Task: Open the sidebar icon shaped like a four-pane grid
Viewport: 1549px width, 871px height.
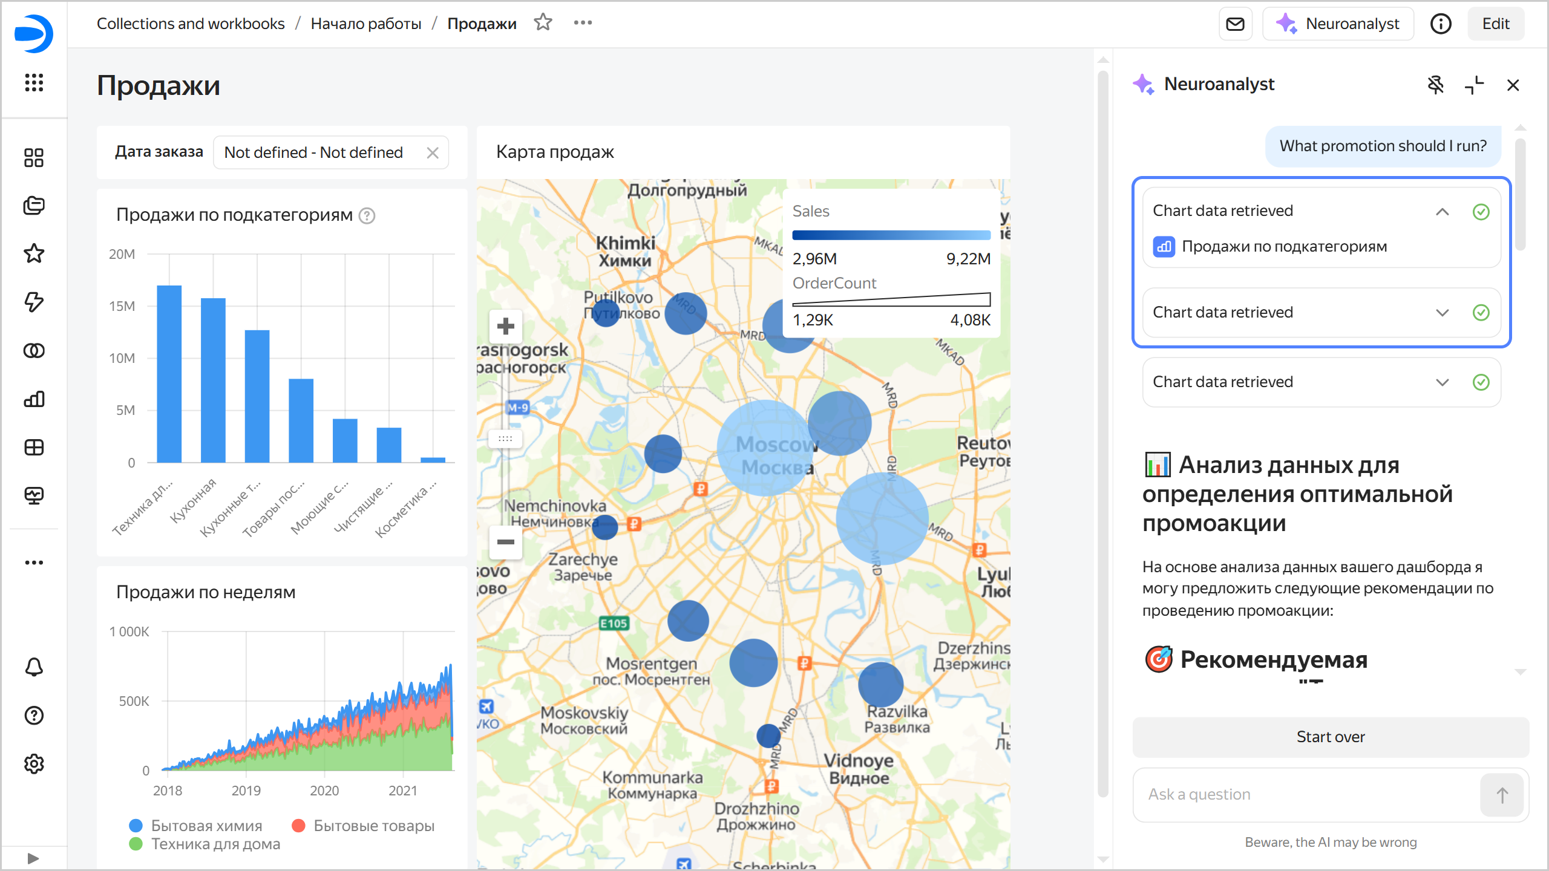Action: (x=34, y=447)
